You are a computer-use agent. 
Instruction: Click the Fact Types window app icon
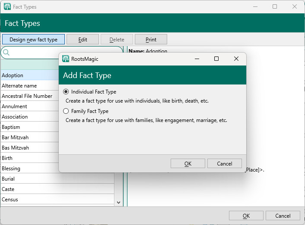(7, 7)
